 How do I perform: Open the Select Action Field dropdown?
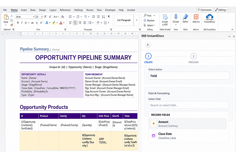[x=189, y=76]
